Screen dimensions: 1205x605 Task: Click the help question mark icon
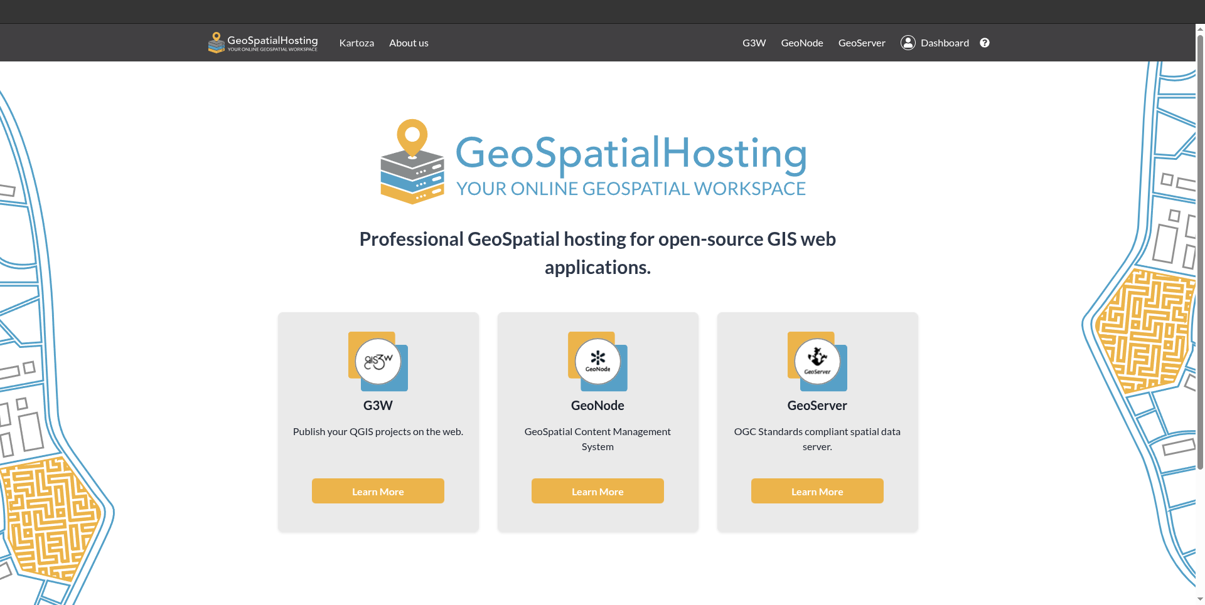pyautogui.click(x=985, y=43)
